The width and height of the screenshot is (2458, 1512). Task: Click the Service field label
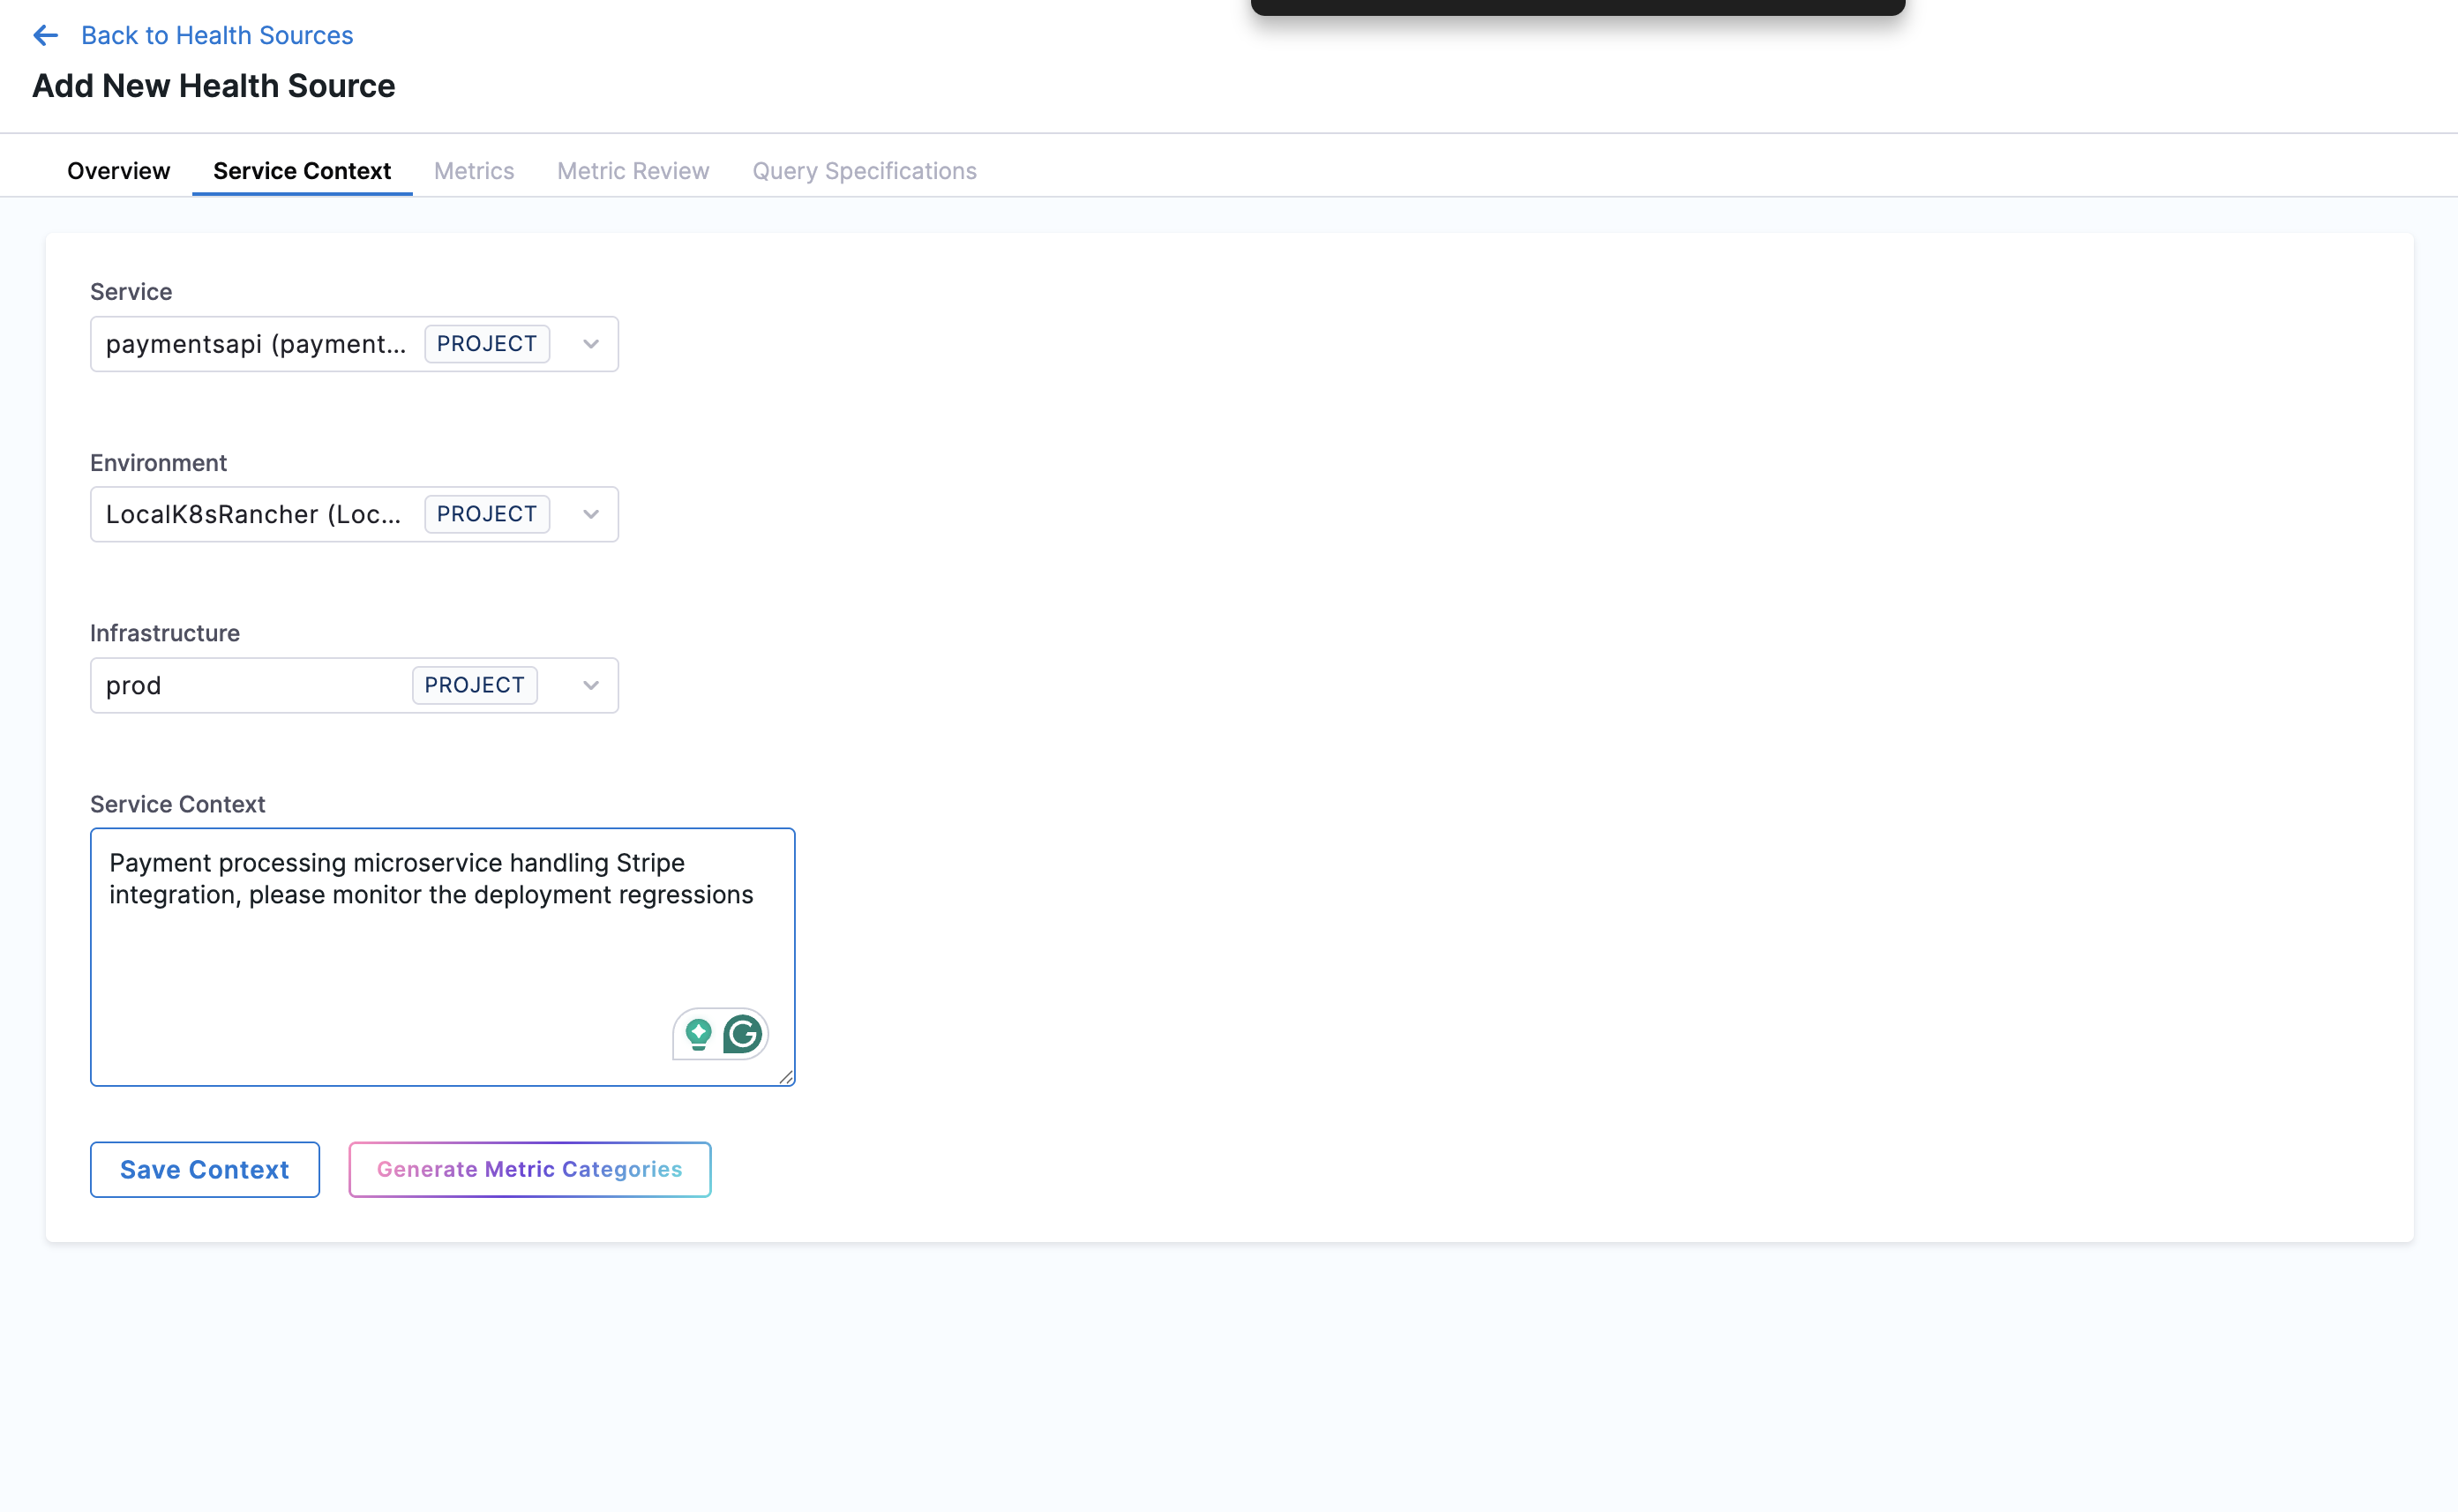[x=131, y=292]
